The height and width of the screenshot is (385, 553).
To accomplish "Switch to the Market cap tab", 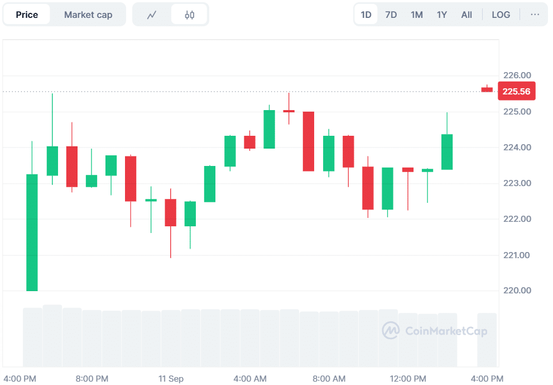I will coord(88,15).
